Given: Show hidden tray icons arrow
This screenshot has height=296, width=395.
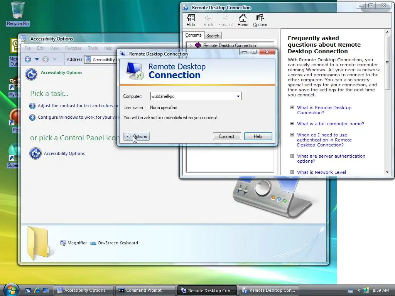Looking at the screenshot, I should point(359,290).
